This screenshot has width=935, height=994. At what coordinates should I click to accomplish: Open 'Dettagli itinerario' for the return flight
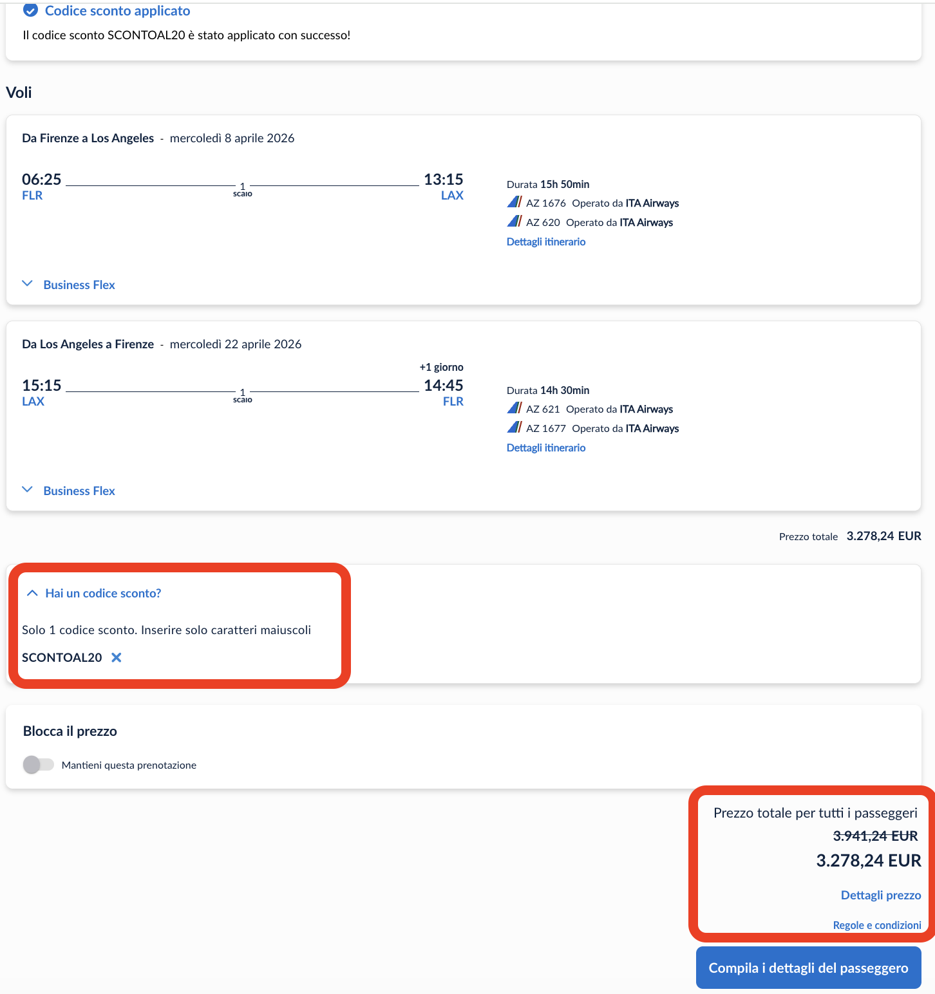coord(545,447)
